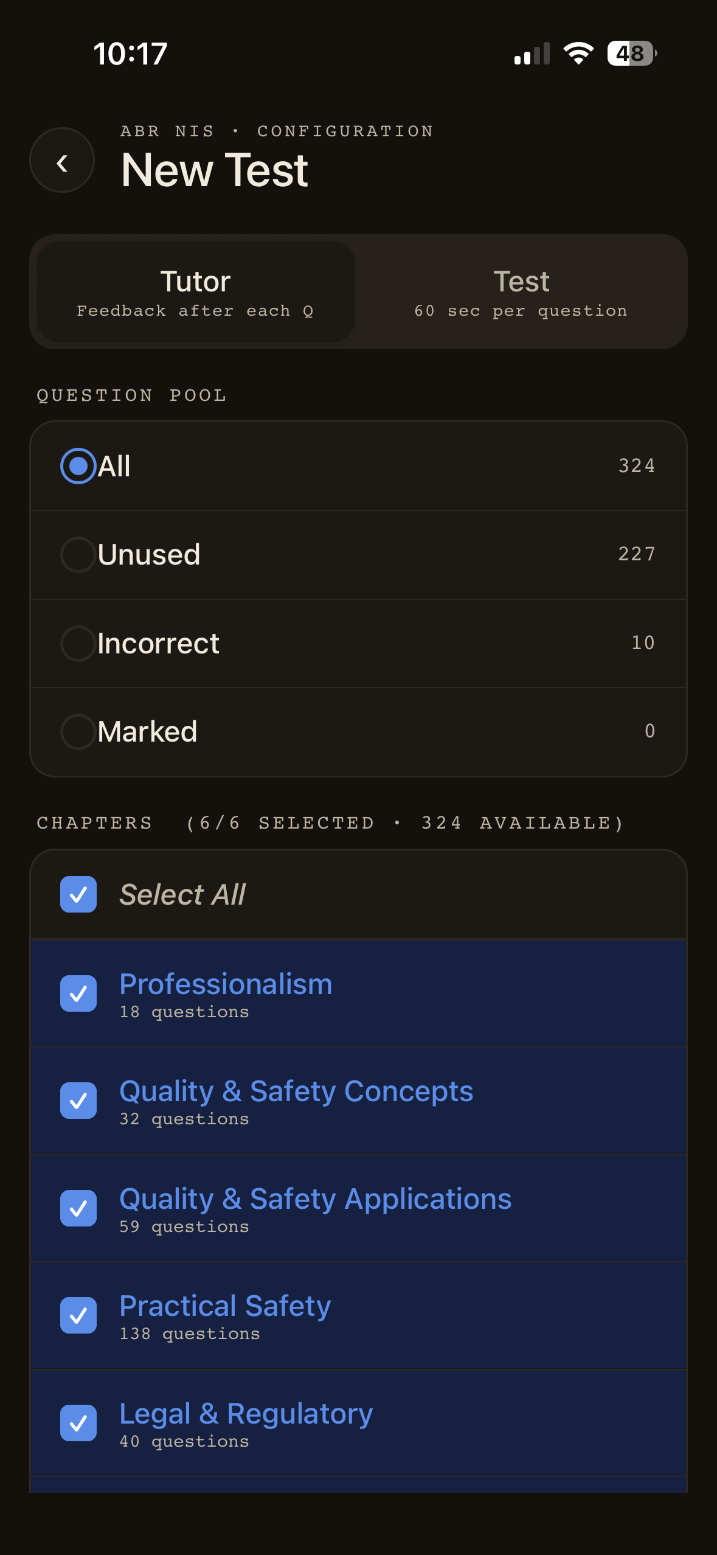Tap the Legal & Regulatory chapter title
The width and height of the screenshot is (717, 1555).
(x=246, y=1413)
